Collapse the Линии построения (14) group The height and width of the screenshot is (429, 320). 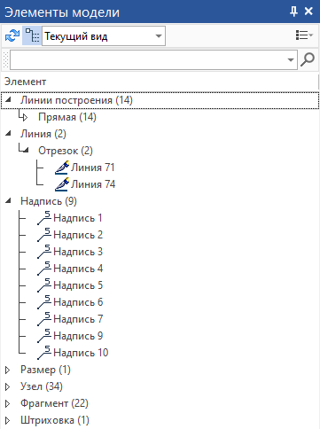[x=8, y=100]
